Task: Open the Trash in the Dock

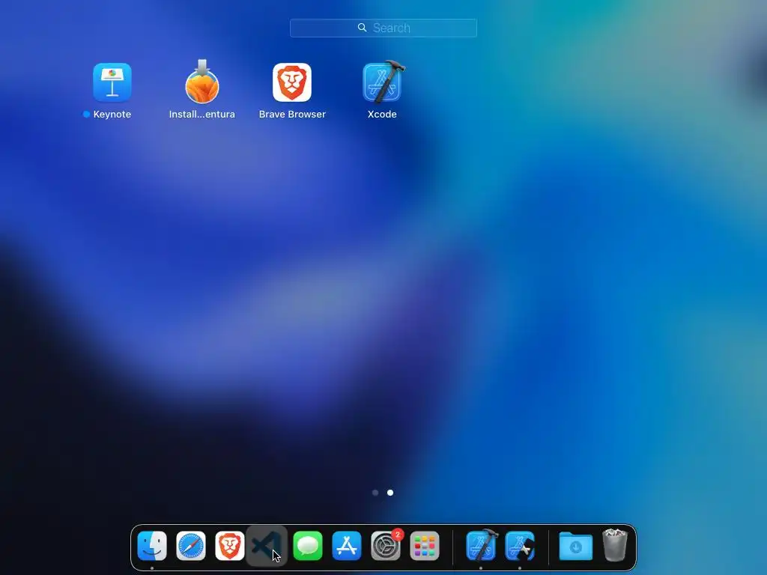Action: click(x=615, y=545)
